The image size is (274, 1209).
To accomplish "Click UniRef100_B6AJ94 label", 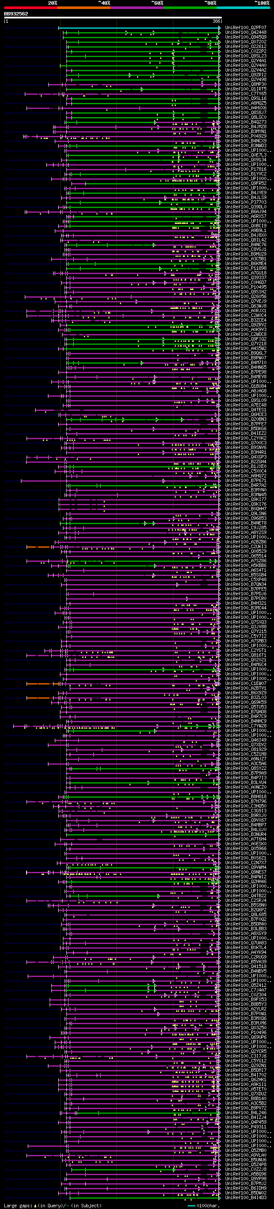I will pyautogui.click(x=246, y=212).
